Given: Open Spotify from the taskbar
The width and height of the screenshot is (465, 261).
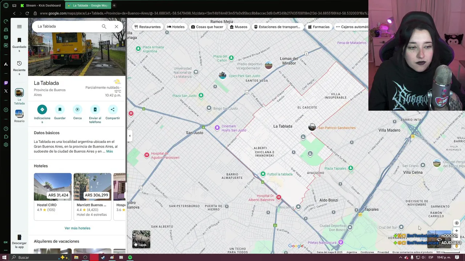Looking at the screenshot, I should (x=130, y=257).
